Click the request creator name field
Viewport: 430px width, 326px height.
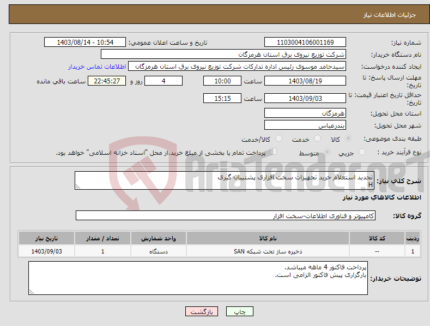237,67
